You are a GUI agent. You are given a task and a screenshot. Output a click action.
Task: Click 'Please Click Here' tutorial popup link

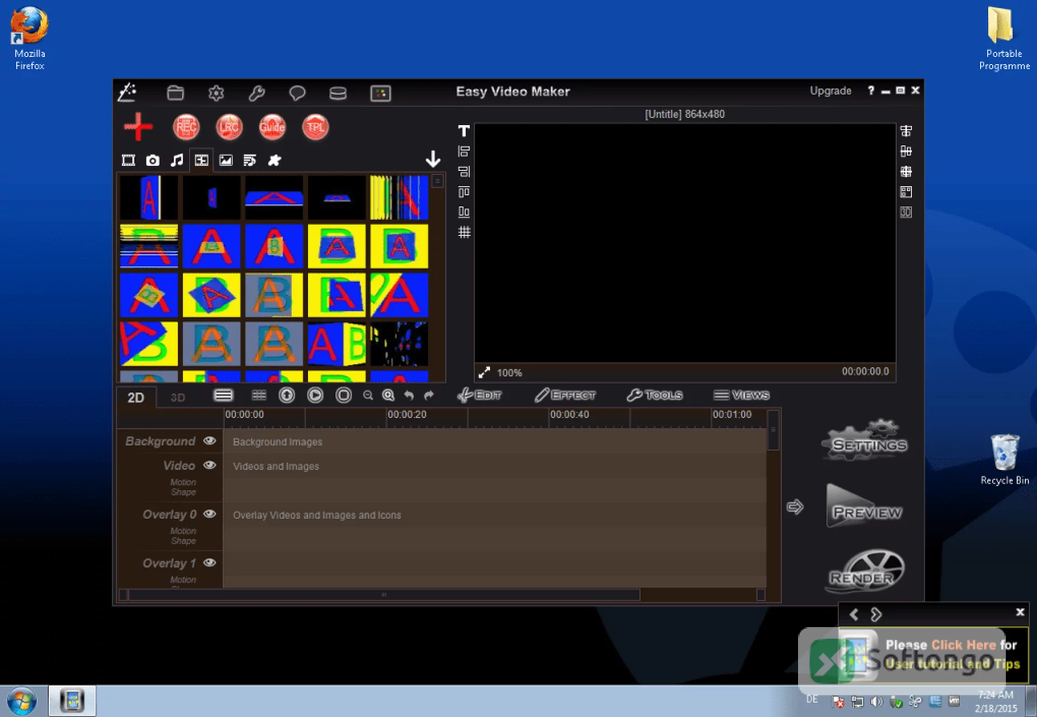click(x=964, y=645)
